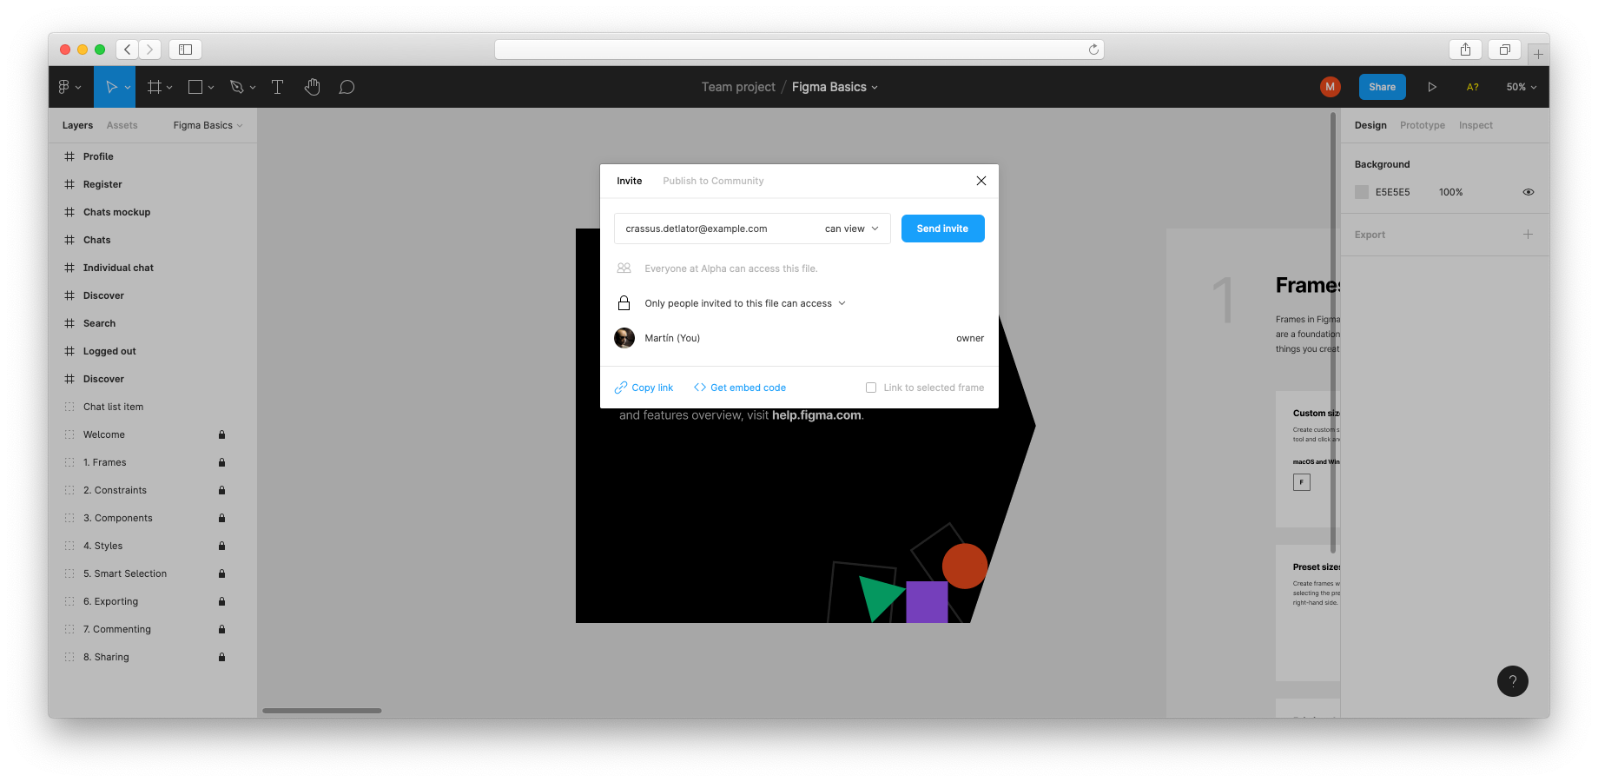Click the browser share icon

1465,50
